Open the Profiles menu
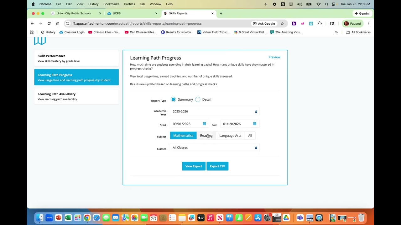The width and height of the screenshot is (401, 225). pos(129,4)
